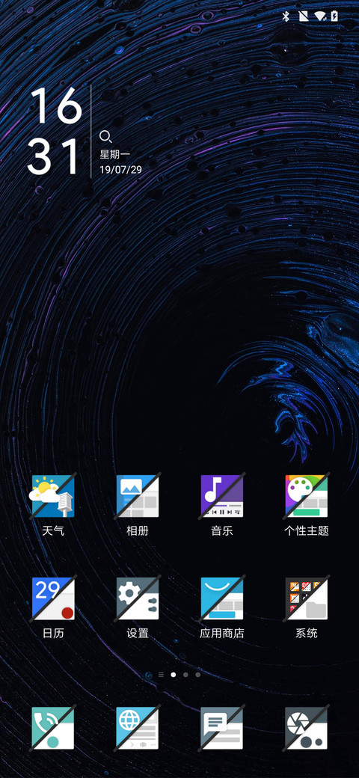Viewport: 359px width, 778px height.
Task: Tap the 天气 label text
Action: tap(53, 531)
